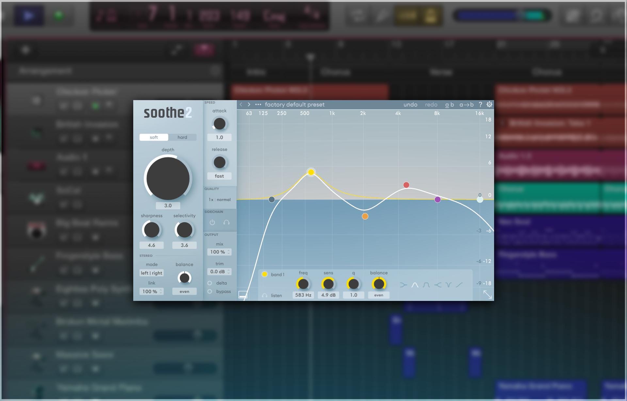Viewport: 627px width, 401px height.
Task: Toggle band 1 yellow enable dot
Action: (x=265, y=274)
